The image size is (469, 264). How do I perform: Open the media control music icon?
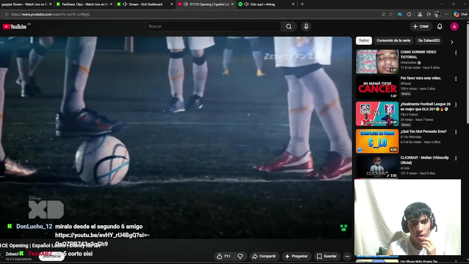tap(420, 14)
